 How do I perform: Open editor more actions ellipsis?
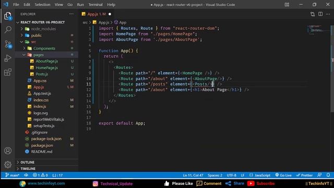click(328, 14)
